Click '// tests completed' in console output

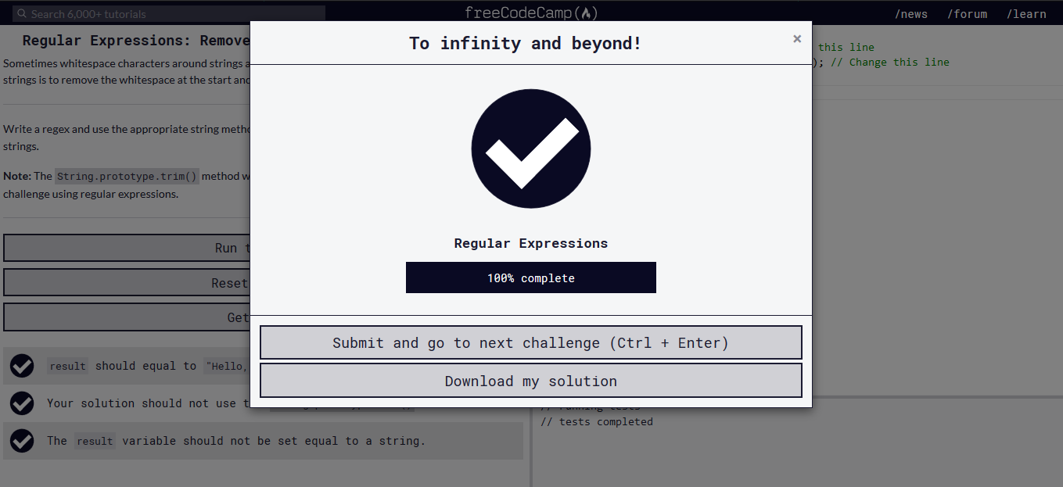pos(596,421)
